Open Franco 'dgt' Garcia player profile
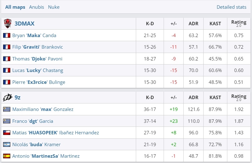Image resolution: width=252 pixels, height=163 pixels. 32,121
